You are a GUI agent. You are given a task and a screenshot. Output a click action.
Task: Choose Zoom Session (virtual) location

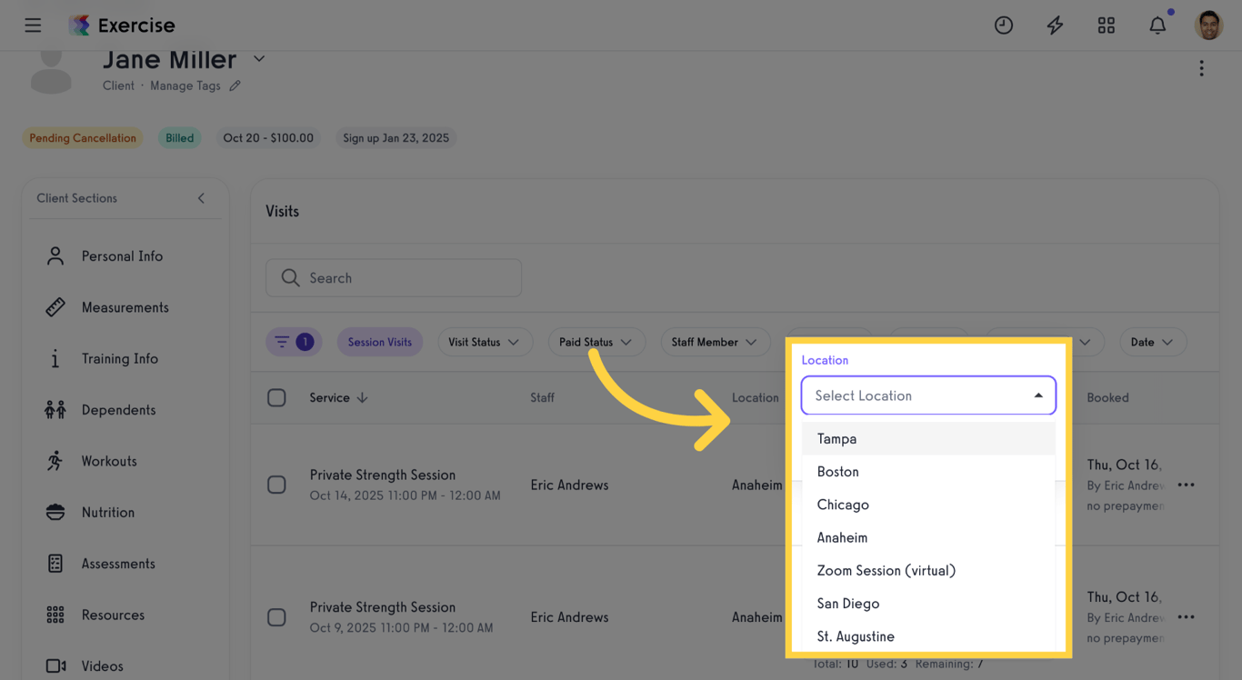tap(928, 571)
